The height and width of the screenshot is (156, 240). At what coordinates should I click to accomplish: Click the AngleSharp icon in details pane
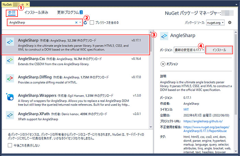164,36
